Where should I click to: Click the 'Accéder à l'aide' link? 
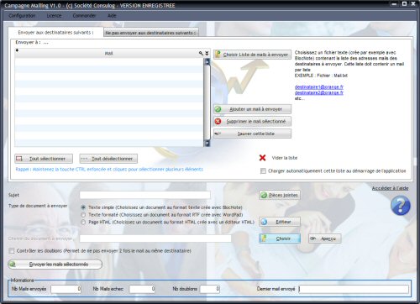coord(390,188)
